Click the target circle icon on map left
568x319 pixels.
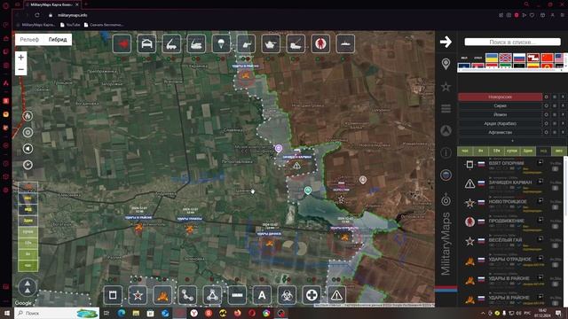click(28, 132)
